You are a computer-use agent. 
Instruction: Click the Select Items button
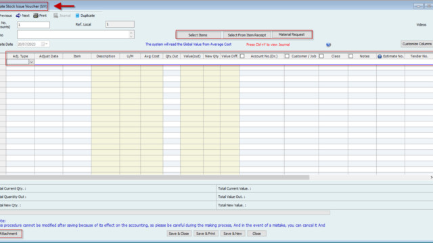(x=198, y=35)
